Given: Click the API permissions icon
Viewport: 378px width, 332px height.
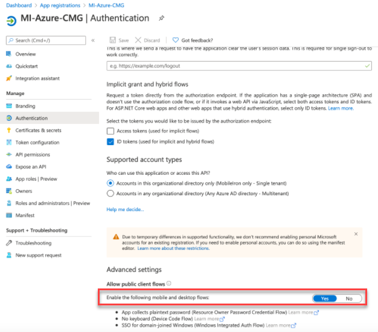Looking at the screenshot, I should (x=9, y=155).
